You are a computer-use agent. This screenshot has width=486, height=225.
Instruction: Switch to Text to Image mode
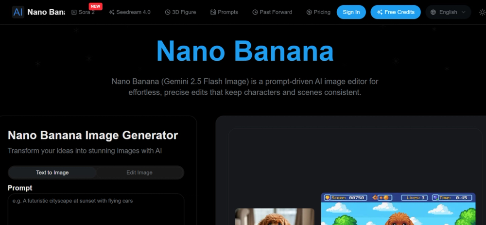tap(52, 173)
